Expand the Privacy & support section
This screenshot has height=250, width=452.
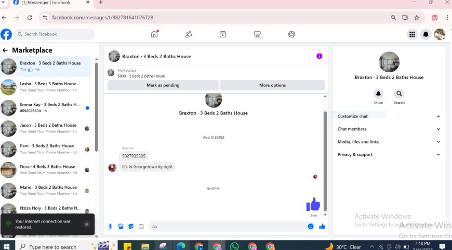[389, 154]
